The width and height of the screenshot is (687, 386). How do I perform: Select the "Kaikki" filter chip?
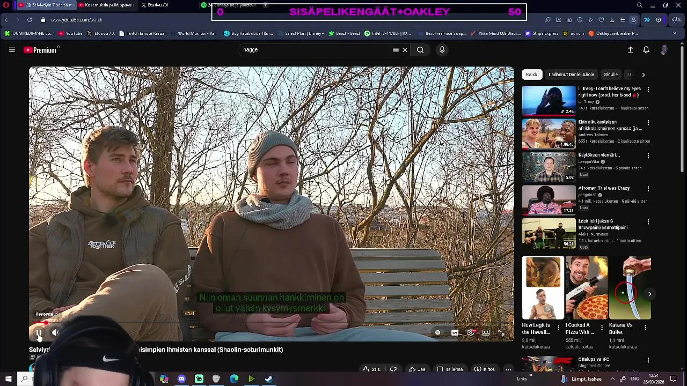532,75
